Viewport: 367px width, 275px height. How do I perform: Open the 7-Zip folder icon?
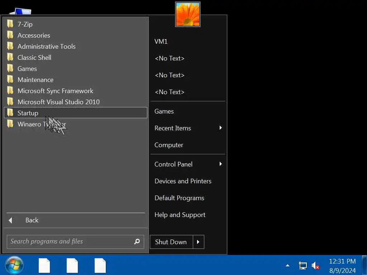(10, 24)
